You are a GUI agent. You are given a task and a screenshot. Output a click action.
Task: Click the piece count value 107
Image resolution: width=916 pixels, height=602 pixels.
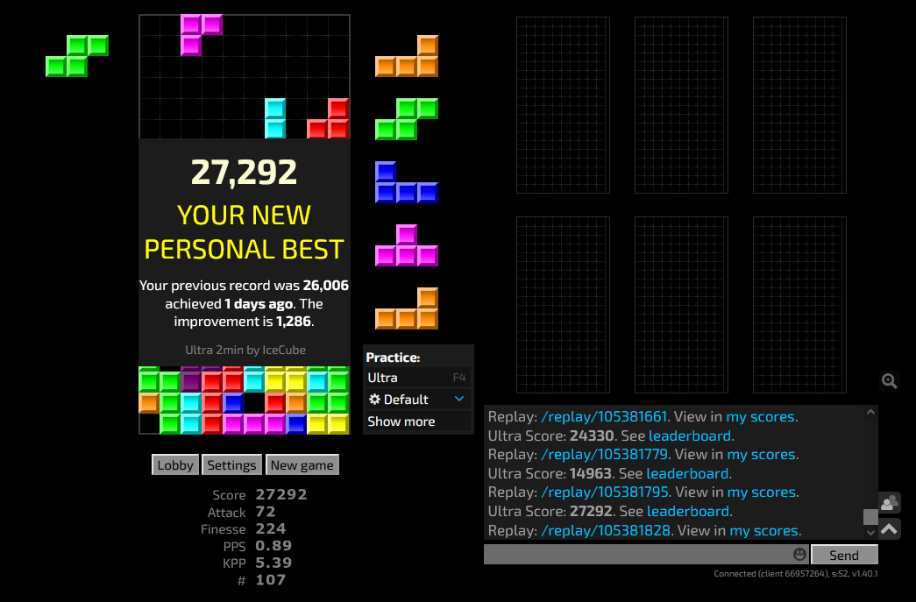(271, 580)
